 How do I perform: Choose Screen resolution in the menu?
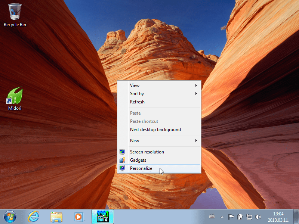click(x=159, y=152)
